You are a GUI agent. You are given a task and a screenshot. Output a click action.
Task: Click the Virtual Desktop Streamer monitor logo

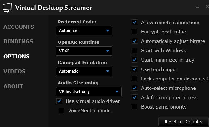7,8
